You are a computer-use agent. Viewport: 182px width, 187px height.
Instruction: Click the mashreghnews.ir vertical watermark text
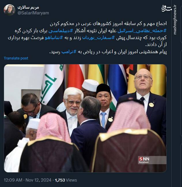pos(175,20)
